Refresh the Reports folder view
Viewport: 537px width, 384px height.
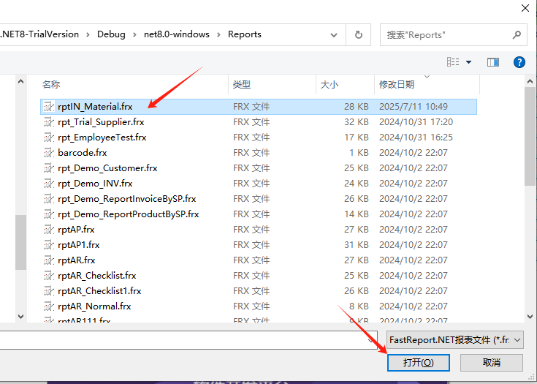358,34
